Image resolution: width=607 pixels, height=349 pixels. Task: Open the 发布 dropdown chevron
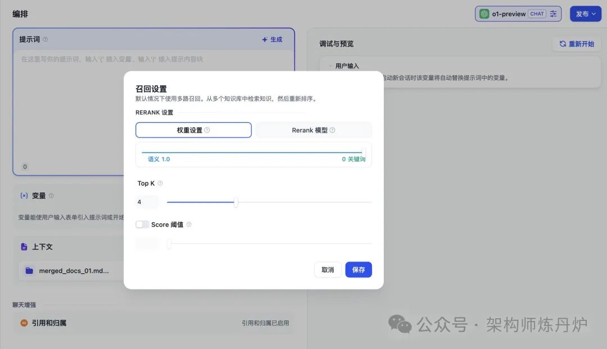[x=595, y=13]
